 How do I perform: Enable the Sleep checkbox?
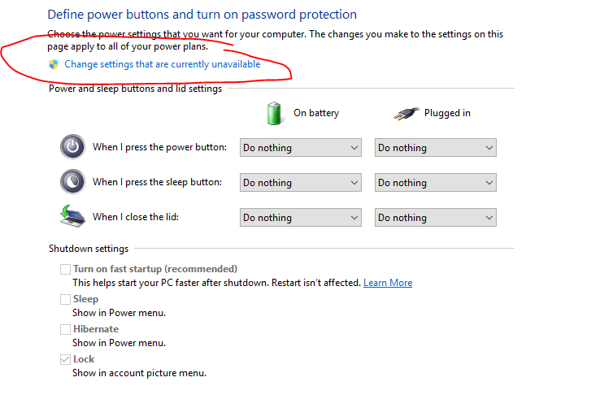pyautogui.click(x=65, y=299)
